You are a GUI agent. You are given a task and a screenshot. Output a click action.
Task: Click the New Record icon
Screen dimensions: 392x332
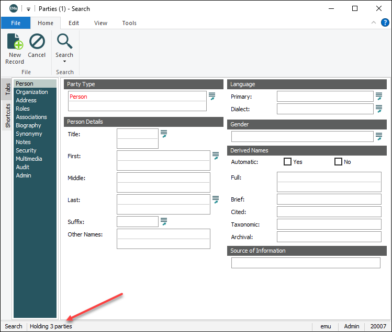[x=15, y=42]
